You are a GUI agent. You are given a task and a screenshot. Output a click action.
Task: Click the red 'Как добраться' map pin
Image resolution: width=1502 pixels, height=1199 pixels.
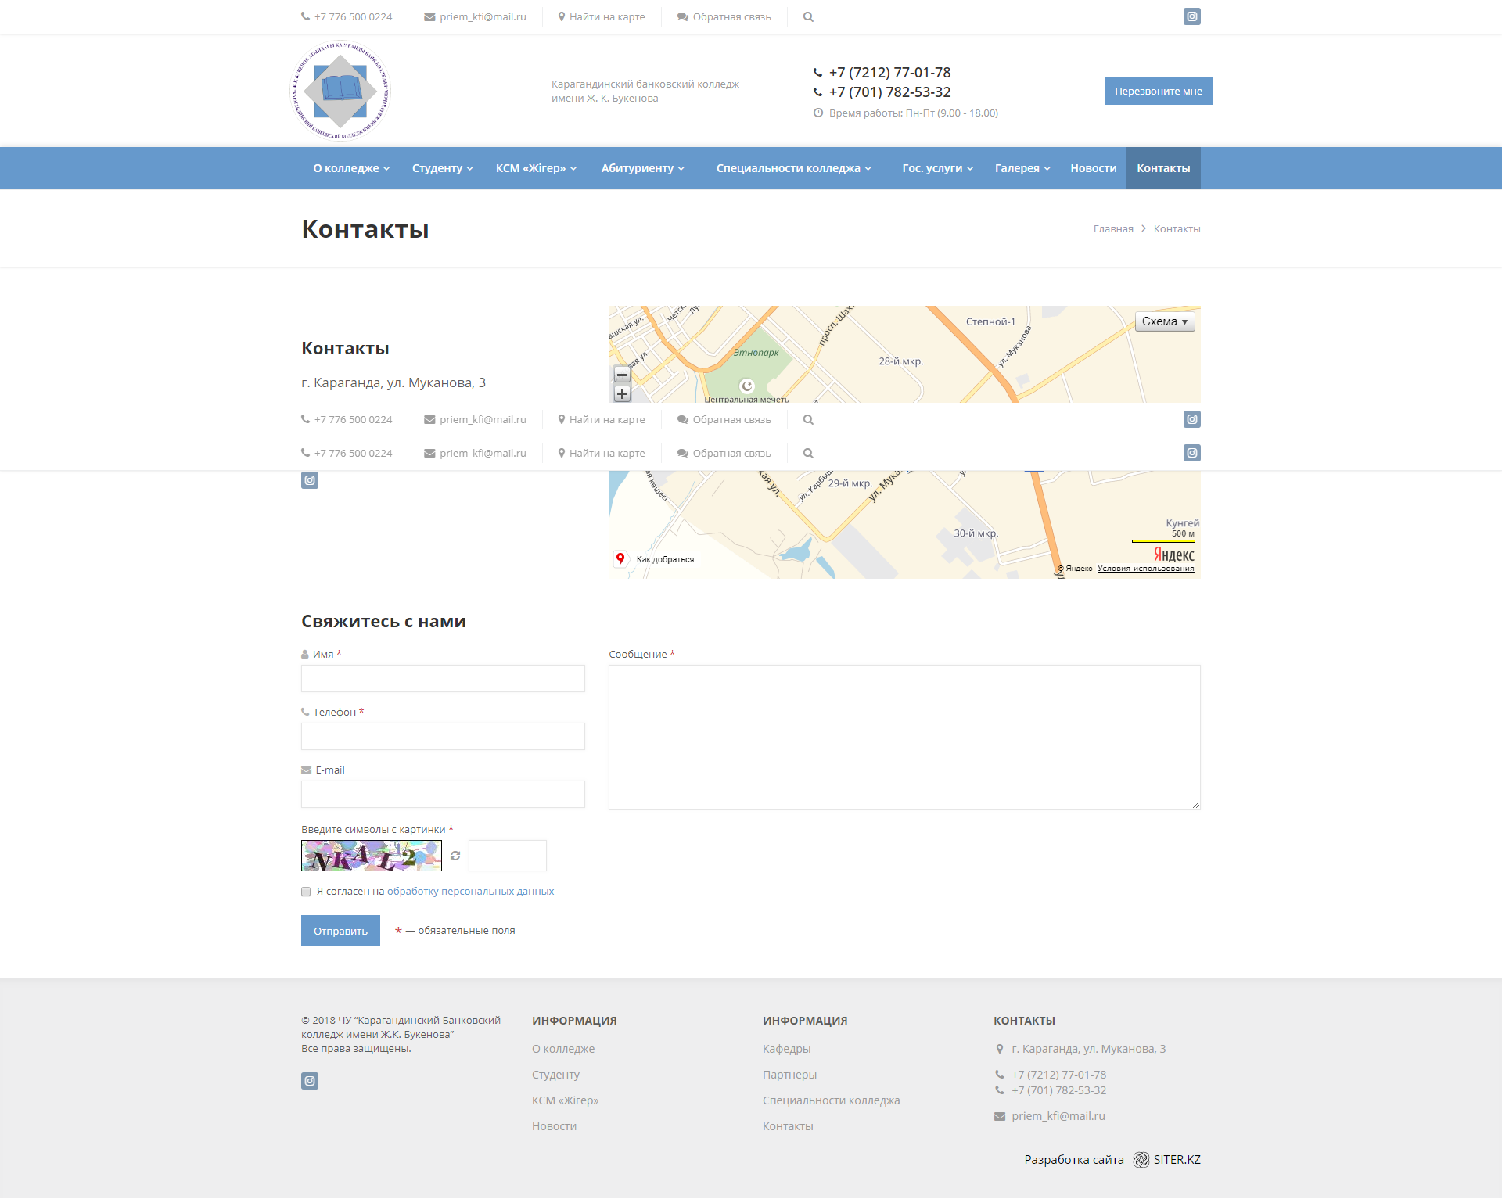pos(620,558)
